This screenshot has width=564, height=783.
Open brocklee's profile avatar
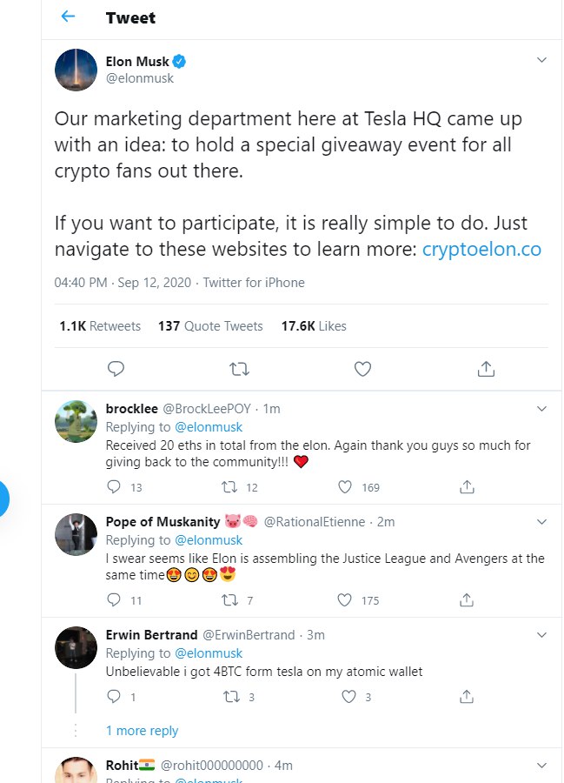76,422
